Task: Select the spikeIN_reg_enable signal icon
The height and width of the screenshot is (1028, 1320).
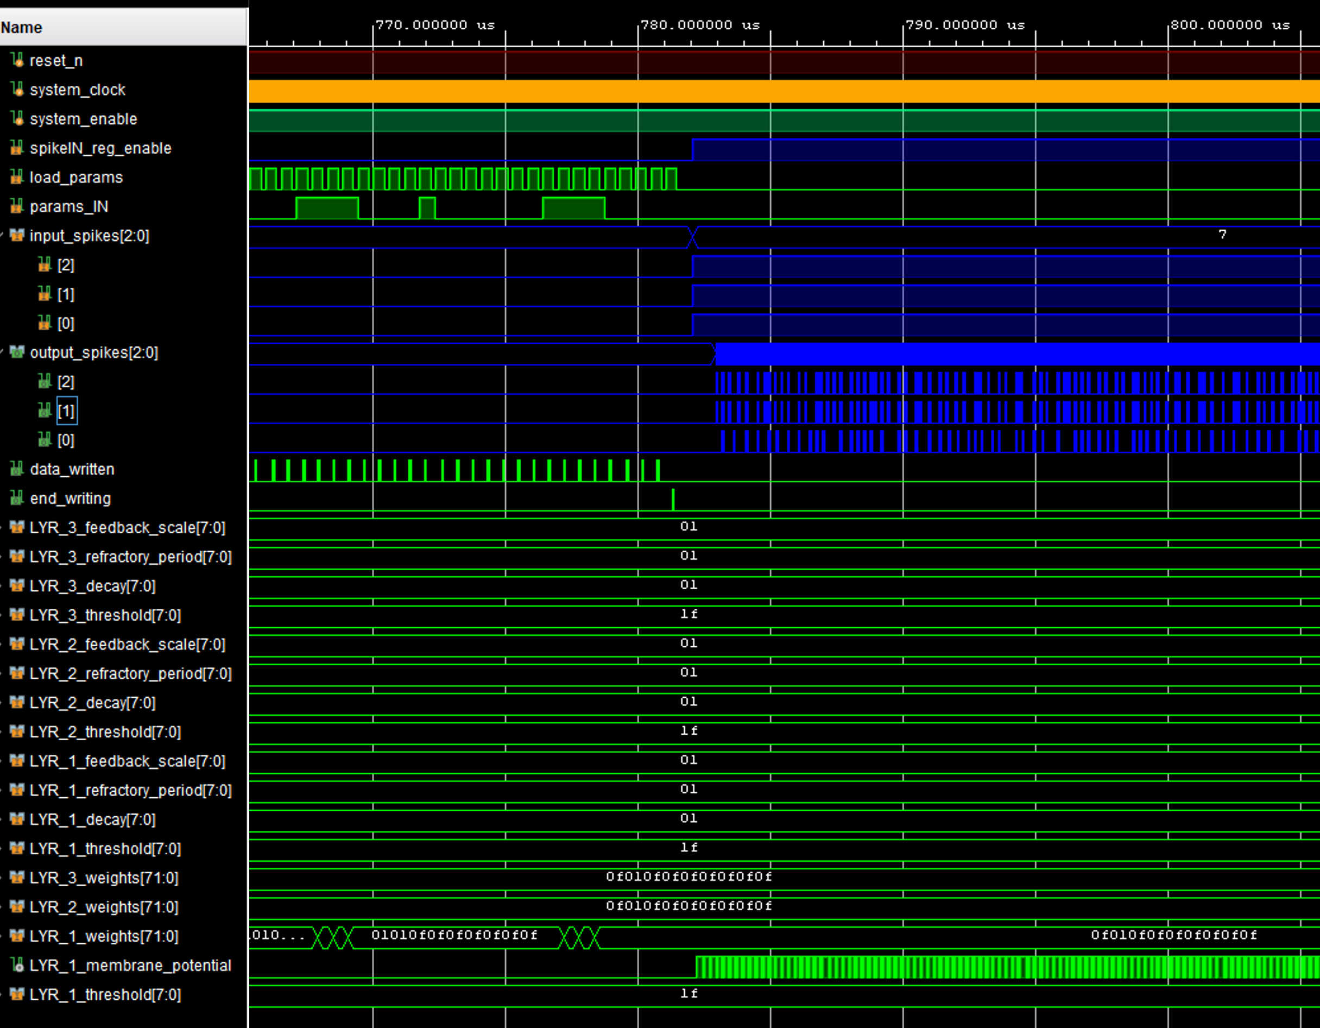Action: (x=17, y=148)
